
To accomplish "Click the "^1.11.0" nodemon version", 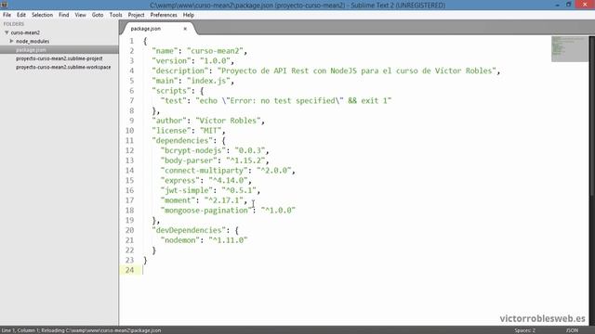I will [228, 240].
